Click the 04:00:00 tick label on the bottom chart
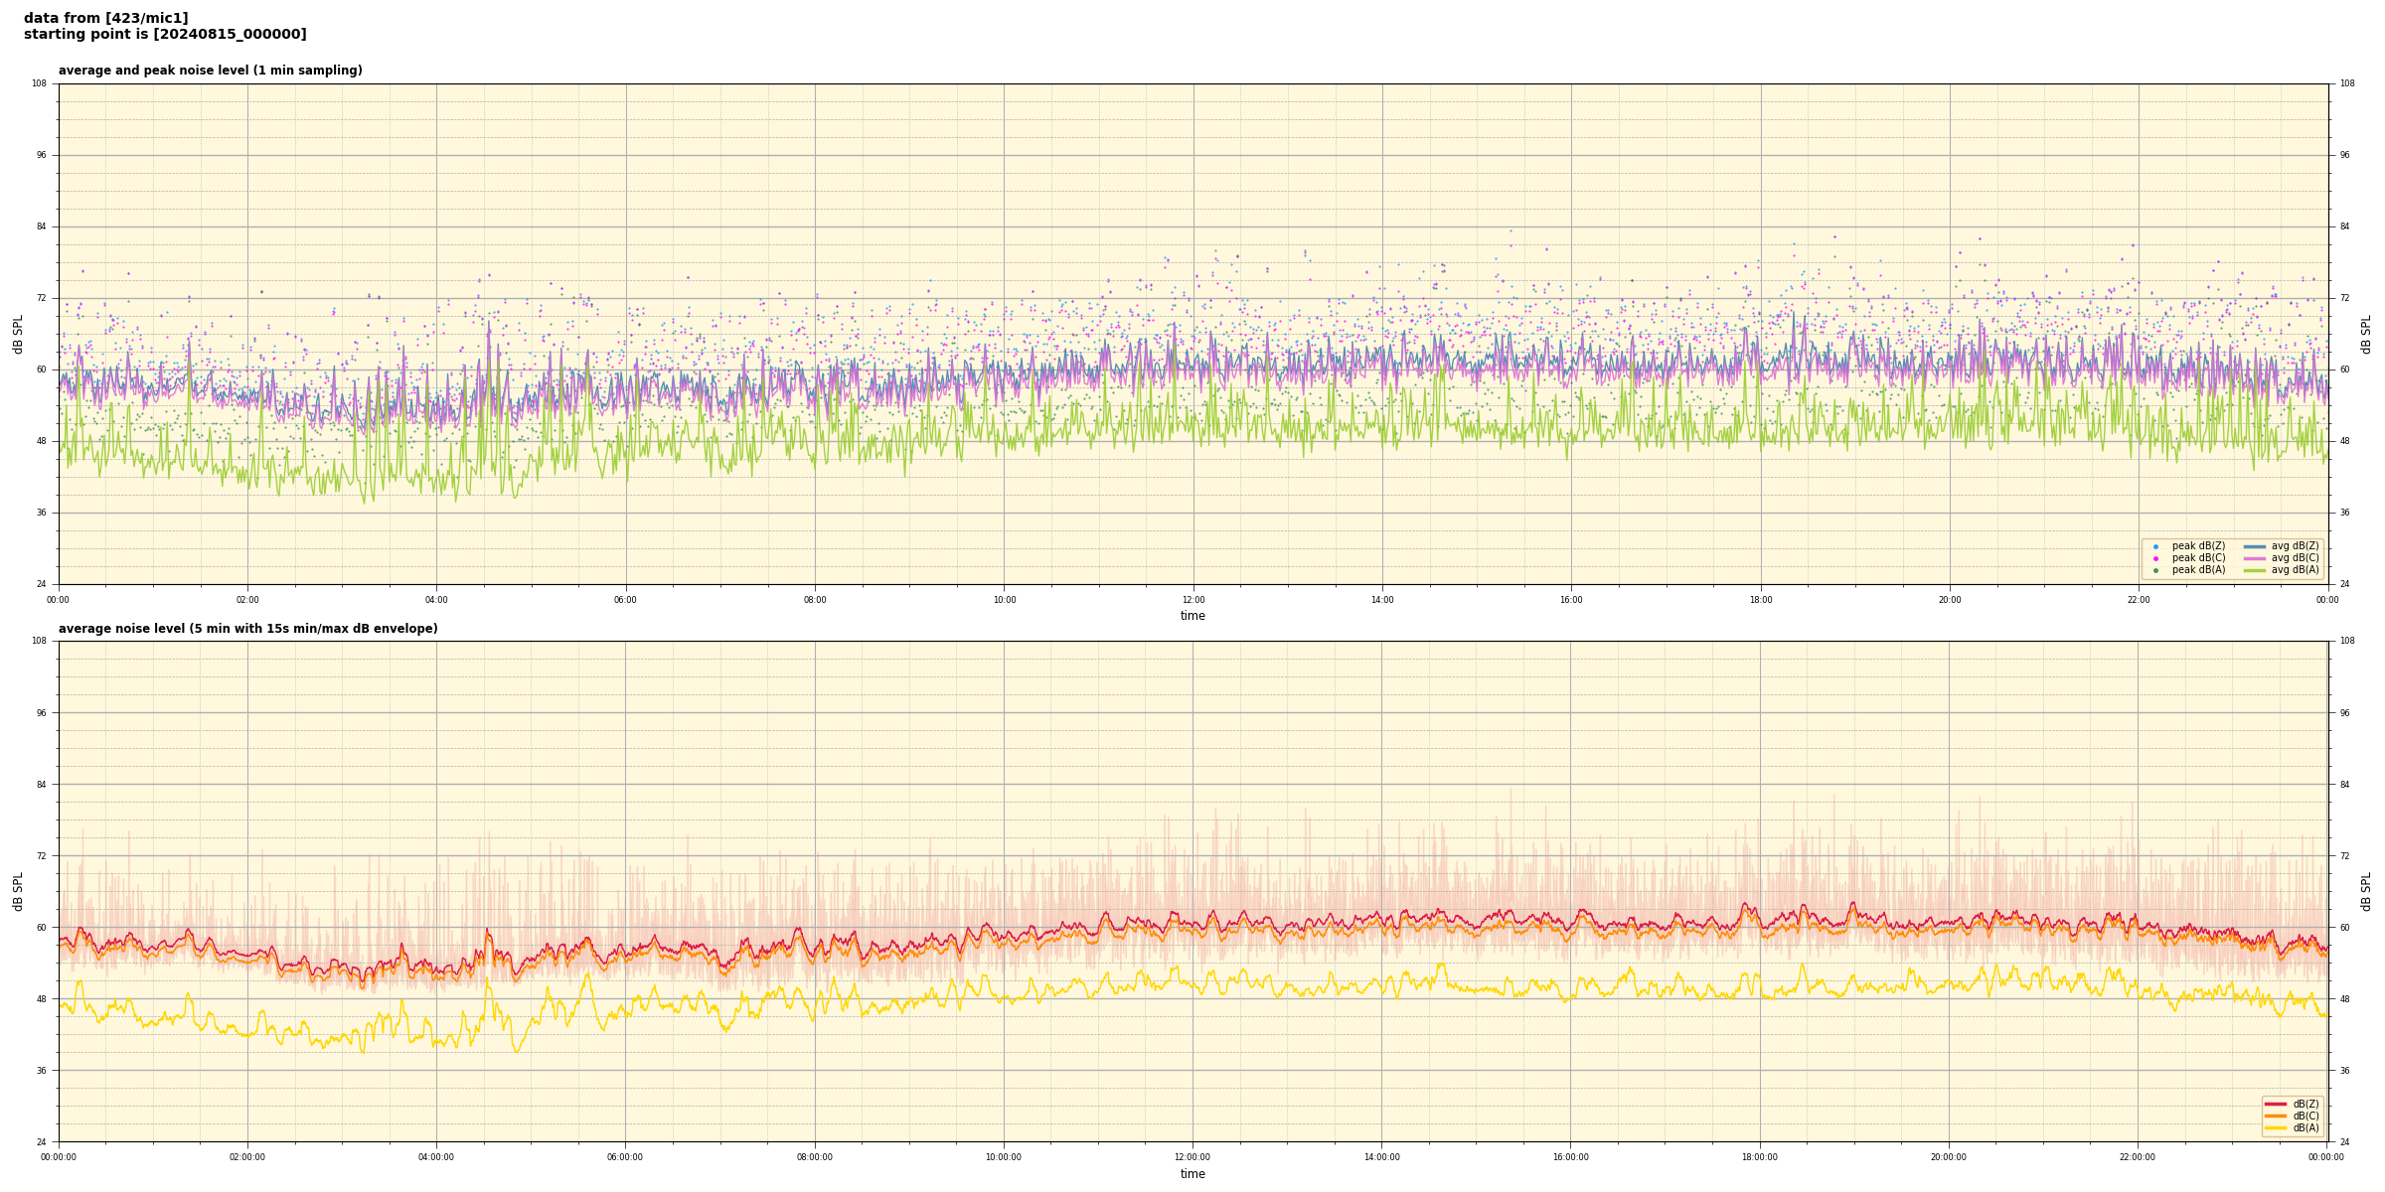 [436, 1157]
